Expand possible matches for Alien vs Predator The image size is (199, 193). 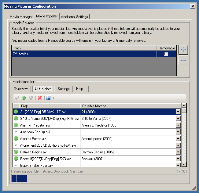(x=178, y=125)
